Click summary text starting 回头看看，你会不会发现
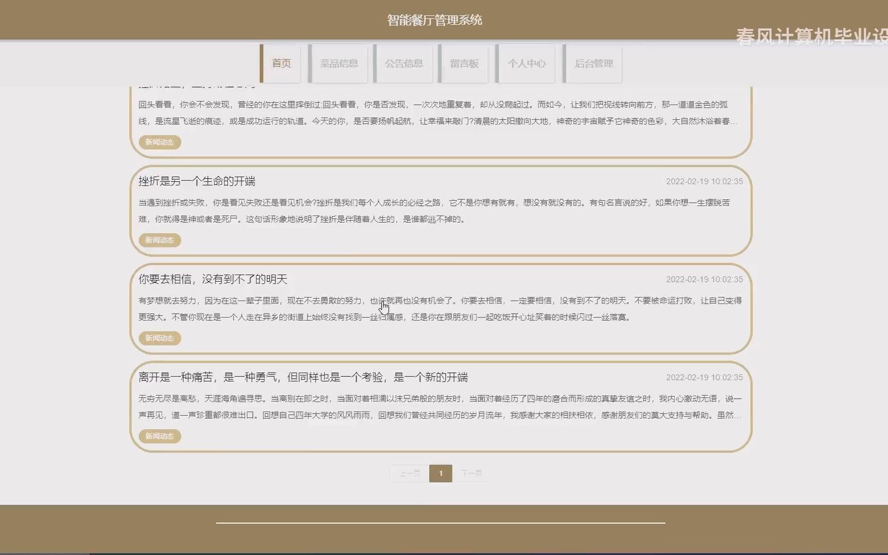The image size is (888, 555). tap(438, 113)
